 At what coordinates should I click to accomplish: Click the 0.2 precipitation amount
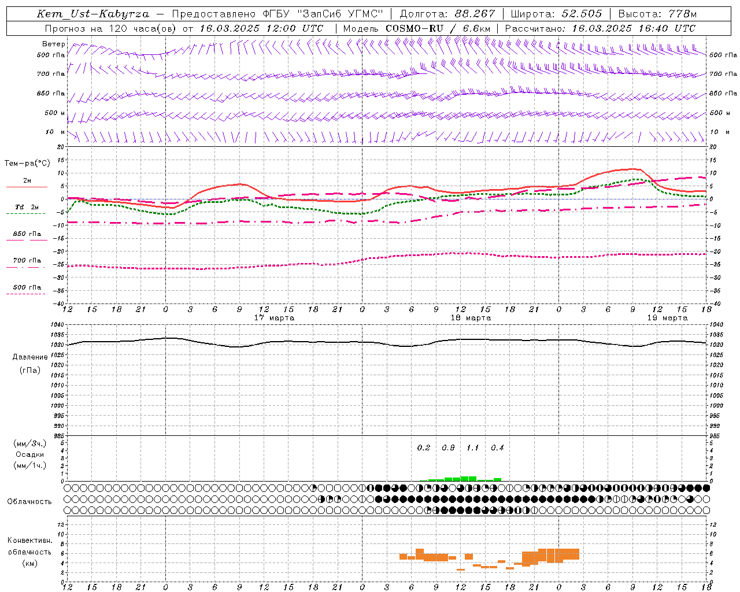coord(424,448)
